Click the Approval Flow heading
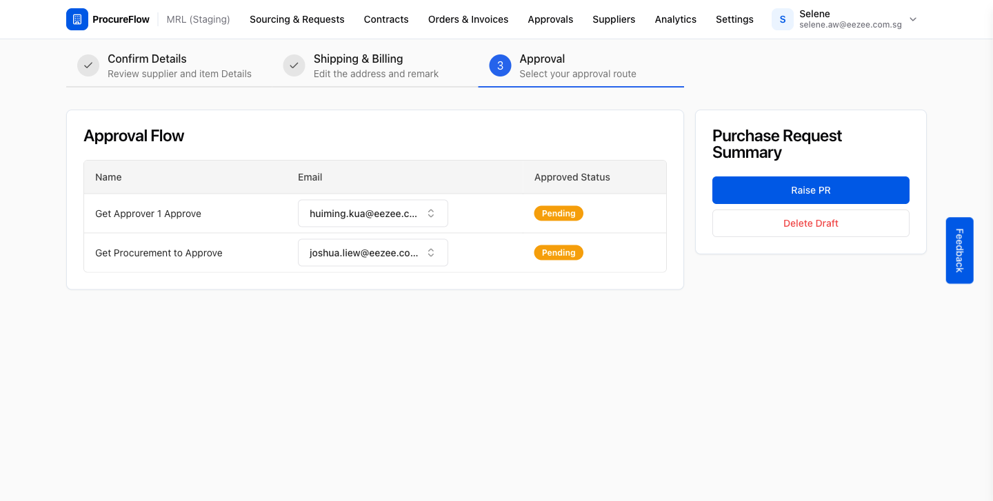Viewport: 993px width, 501px height. 134,136
